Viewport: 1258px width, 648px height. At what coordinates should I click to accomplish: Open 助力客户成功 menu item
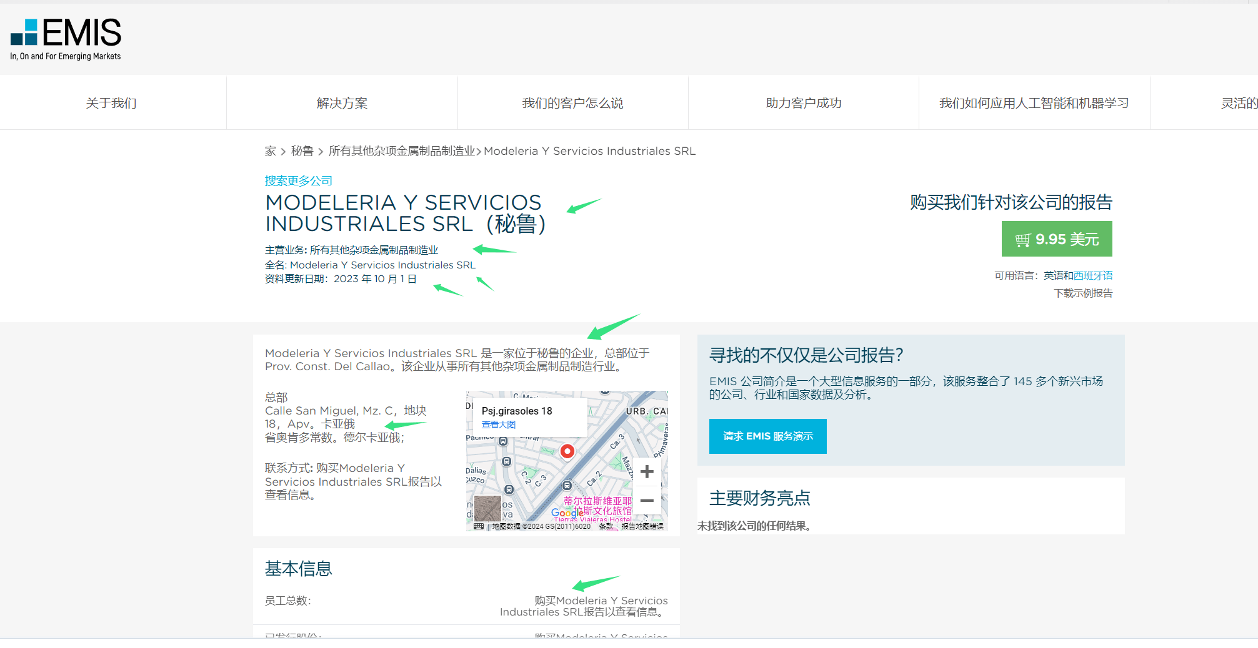point(804,103)
